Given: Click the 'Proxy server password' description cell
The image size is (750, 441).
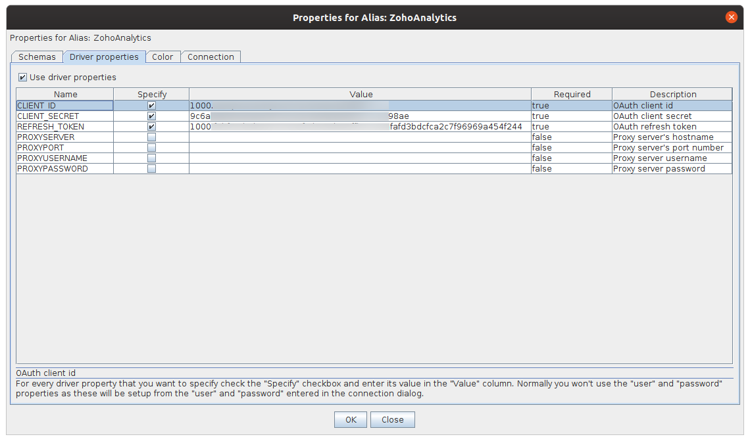Looking at the screenshot, I should (x=672, y=169).
